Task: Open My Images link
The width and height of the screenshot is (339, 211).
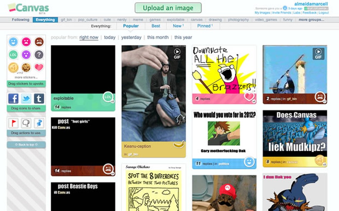Action: click(x=262, y=13)
